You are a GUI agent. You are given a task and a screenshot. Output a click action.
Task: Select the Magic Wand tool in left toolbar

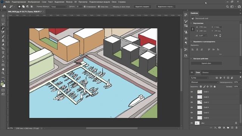[3, 28]
